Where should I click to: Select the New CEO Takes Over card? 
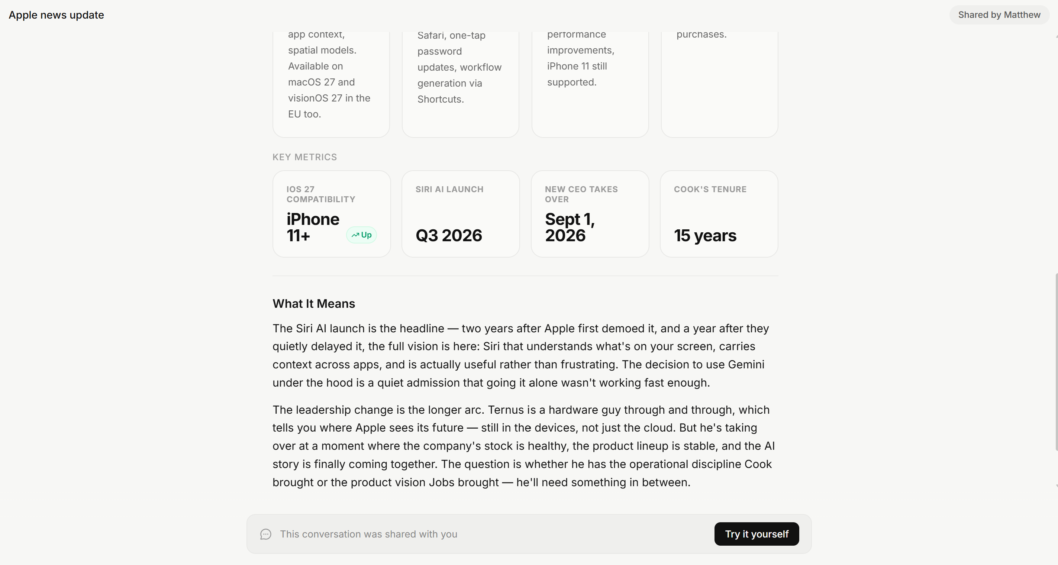(590, 214)
